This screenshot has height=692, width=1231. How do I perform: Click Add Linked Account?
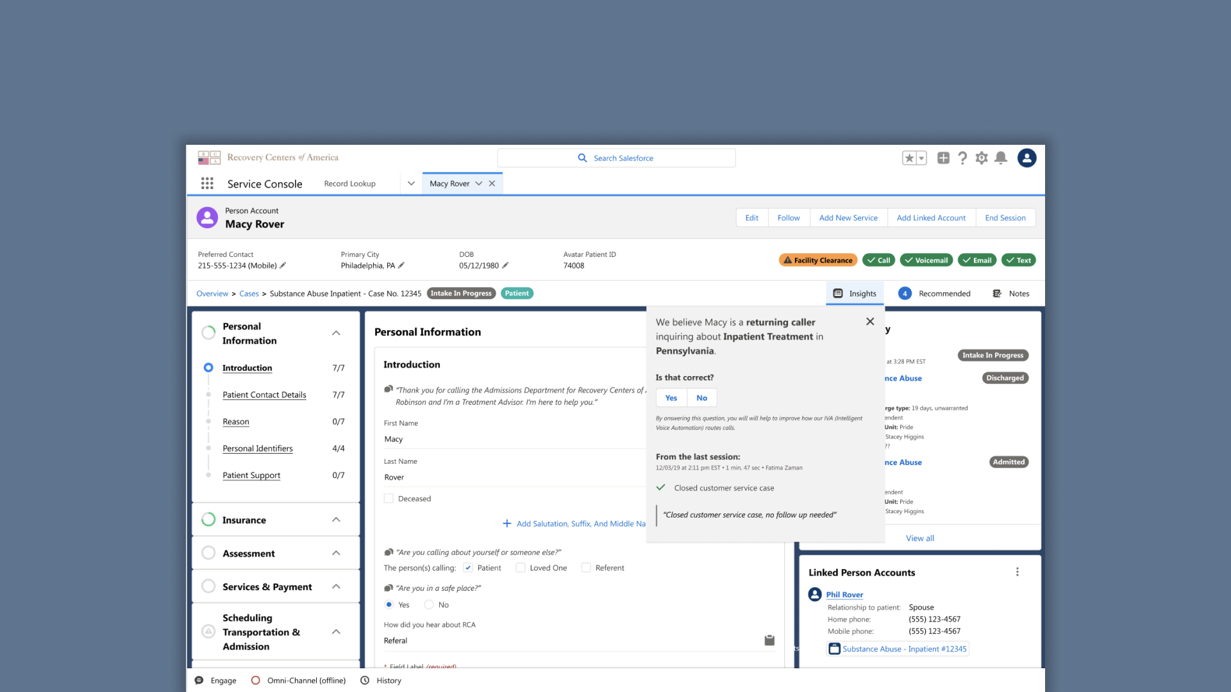point(931,218)
